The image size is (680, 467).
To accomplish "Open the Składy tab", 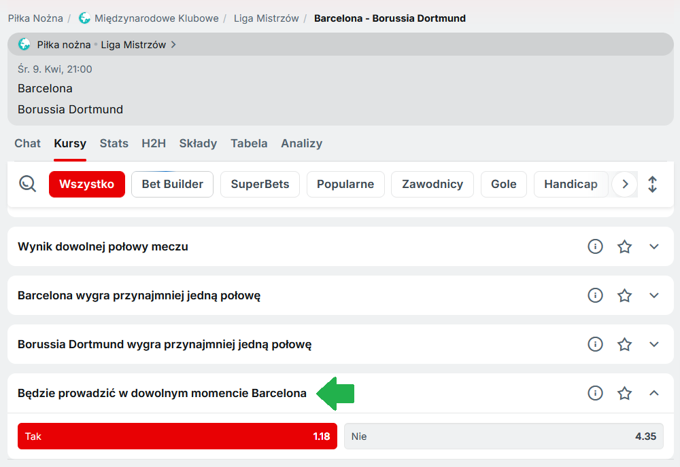I will pyautogui.click(x=198, y=143).
